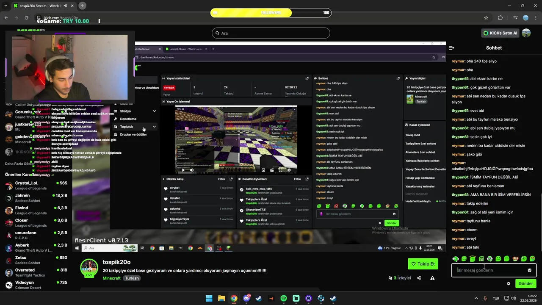Play the dashboard preview video
Image resolution: width=542 pixels, height=305 pixels.
tap(183, 170)
